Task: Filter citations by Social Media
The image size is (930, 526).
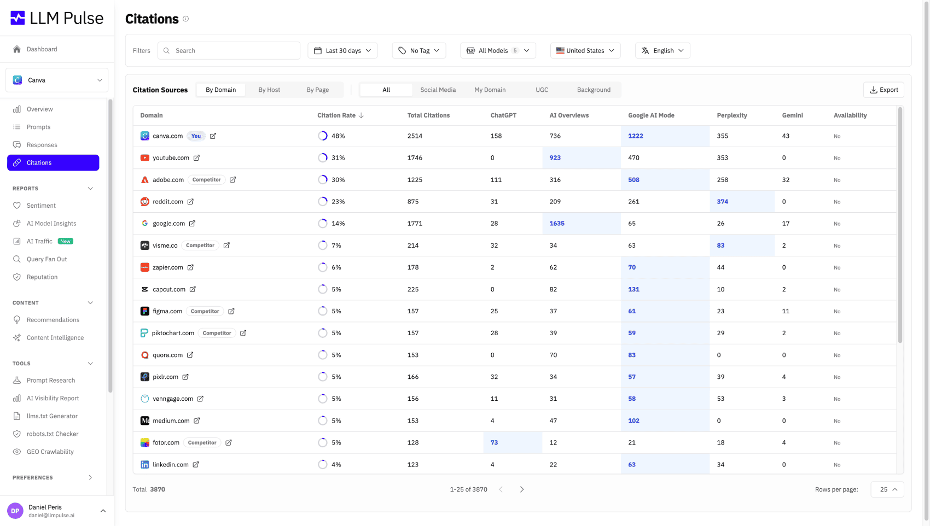Action: click(438, 90)
